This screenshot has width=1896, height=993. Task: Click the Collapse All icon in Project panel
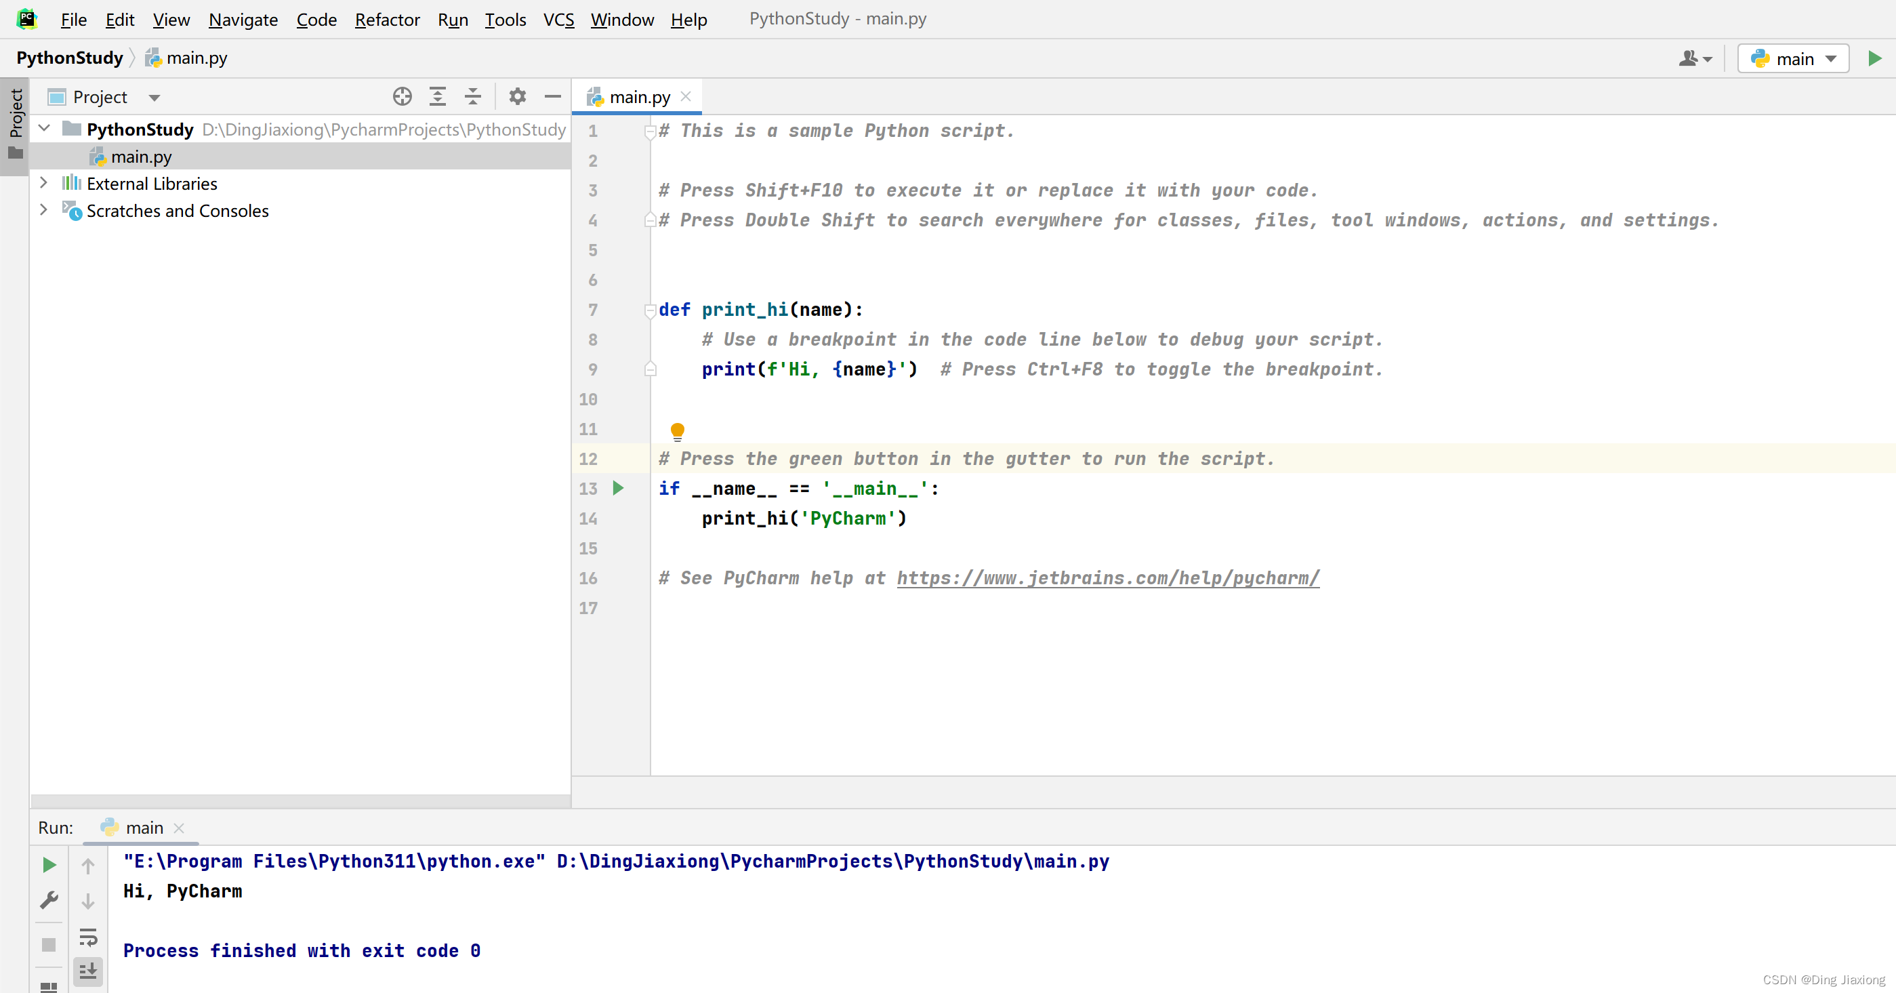(x=472, y=96)
